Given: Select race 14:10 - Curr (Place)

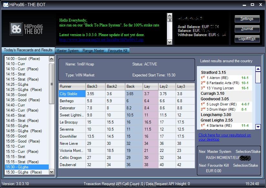Looking at the screenshot, I should tap(22, 69).
